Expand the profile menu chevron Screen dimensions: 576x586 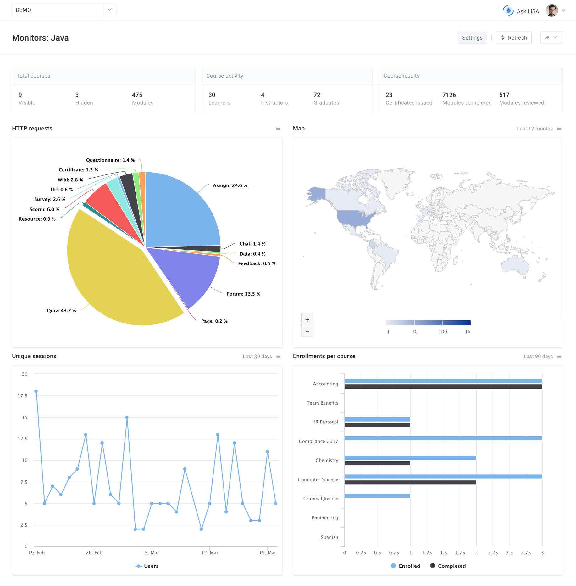pyautogui.click(x=564, y=10)
